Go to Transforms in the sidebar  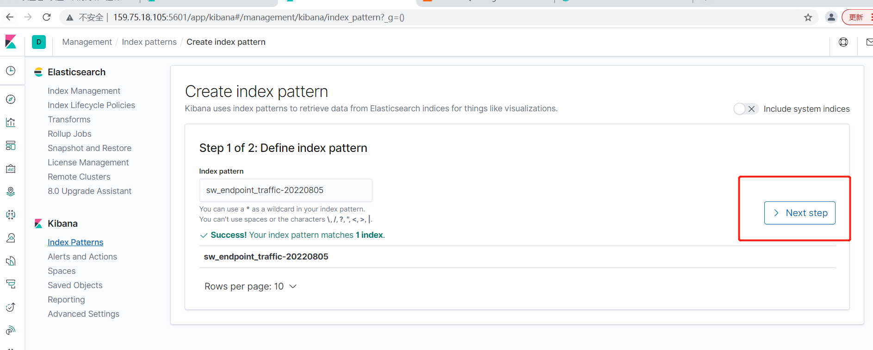click(x=69, y=120)
